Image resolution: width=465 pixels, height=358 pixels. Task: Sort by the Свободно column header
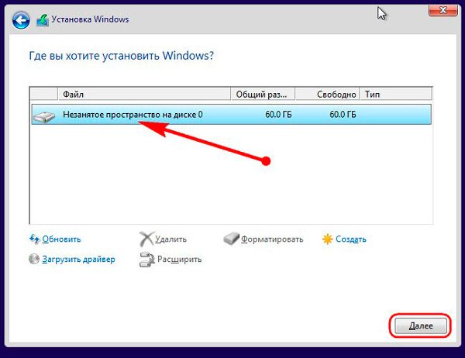click(327, 95)
